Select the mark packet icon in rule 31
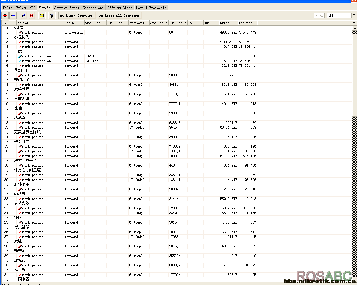The width and height of the screenshot is (357, 285). coord(20,275)
